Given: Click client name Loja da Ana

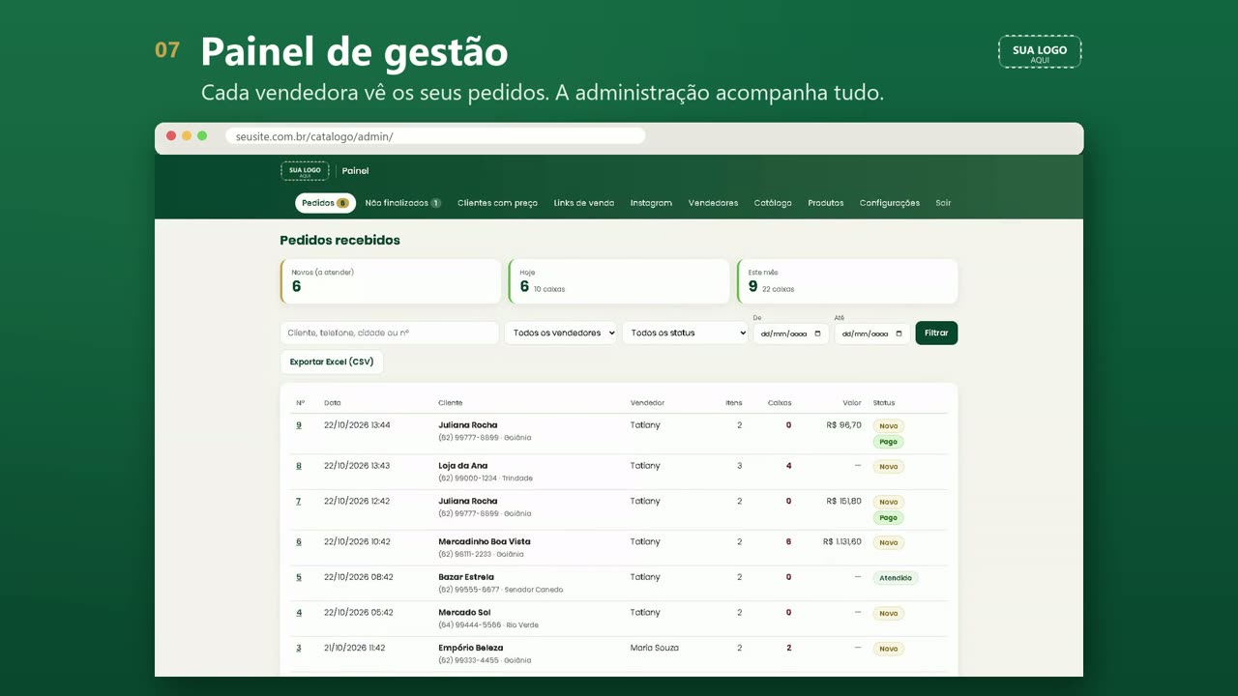Looking at the screenshot, I should tap(463, 466).
